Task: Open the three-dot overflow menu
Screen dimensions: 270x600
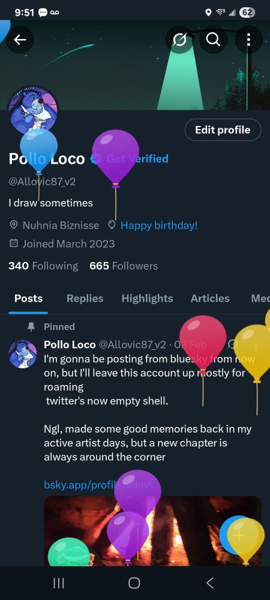Action: pos(248,39)
